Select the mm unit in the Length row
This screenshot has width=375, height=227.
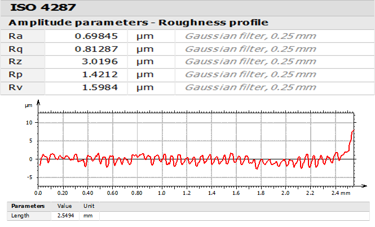(88, 216)
